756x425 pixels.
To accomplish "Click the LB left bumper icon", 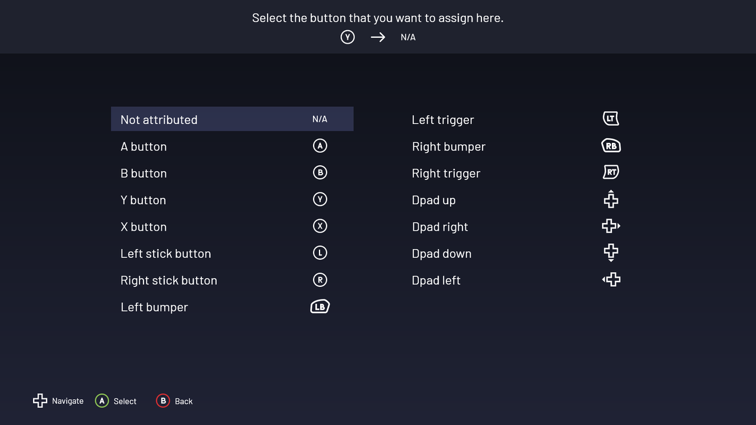I will [320, 306].
